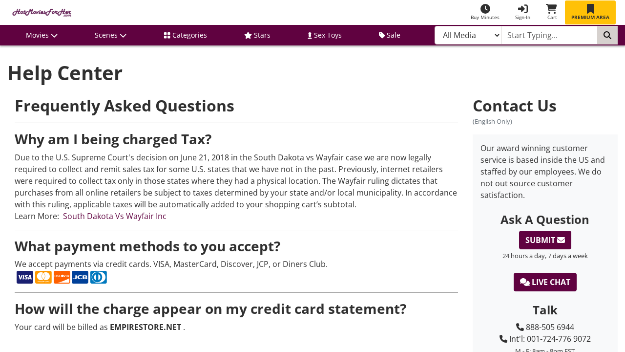This screenshot has height=352, width=625.
Task: Click the Buy Minutes clock icon
Action: coord(485,9)
